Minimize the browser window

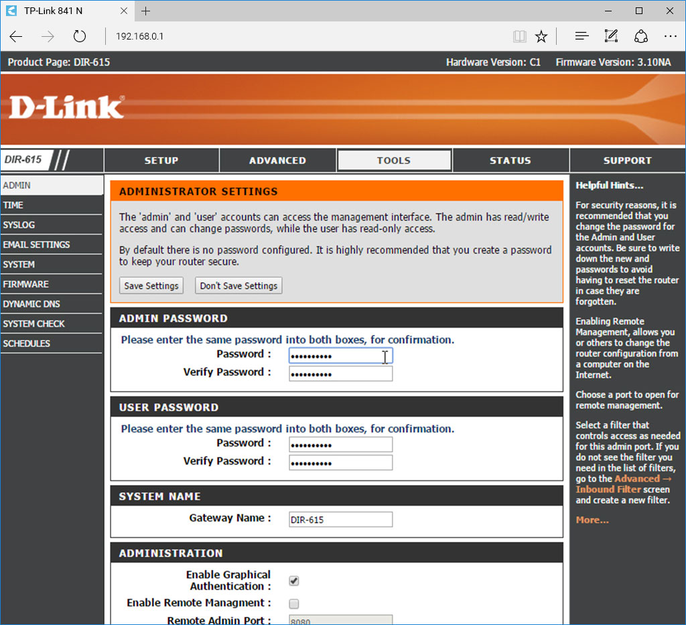(608, 11)
